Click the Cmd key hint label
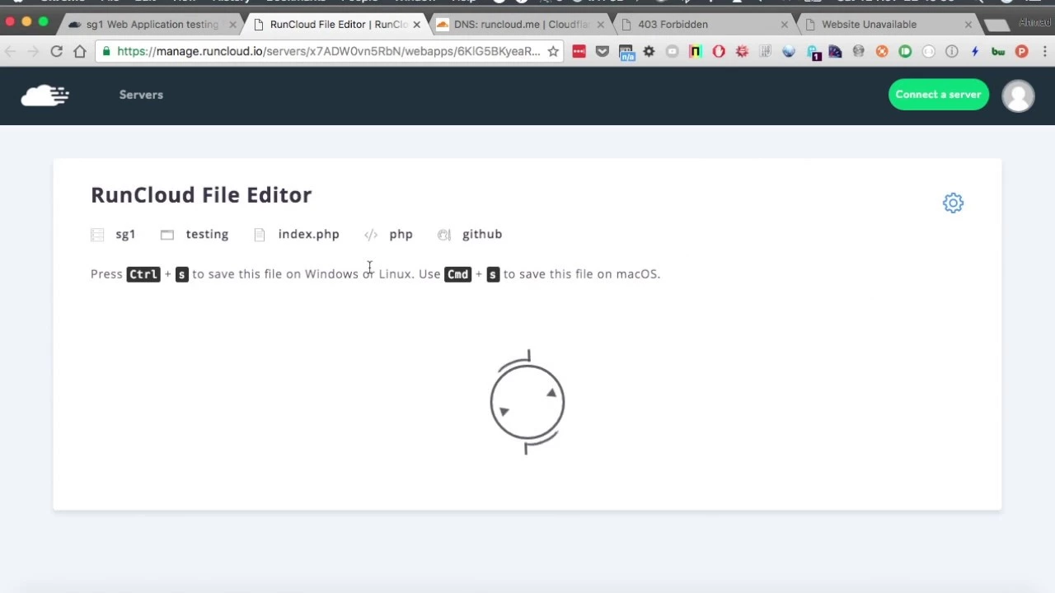The height and width of the screenshot is (593, 1055). click(457, 274)
